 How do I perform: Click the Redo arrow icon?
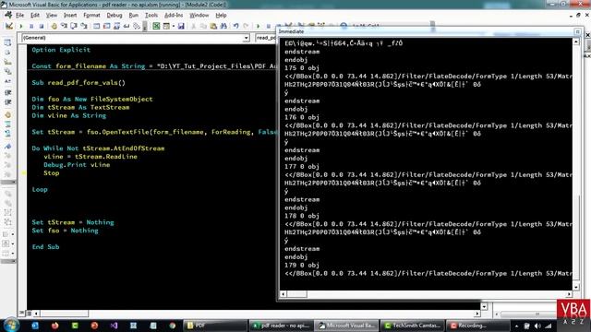(x=246, y=26)
